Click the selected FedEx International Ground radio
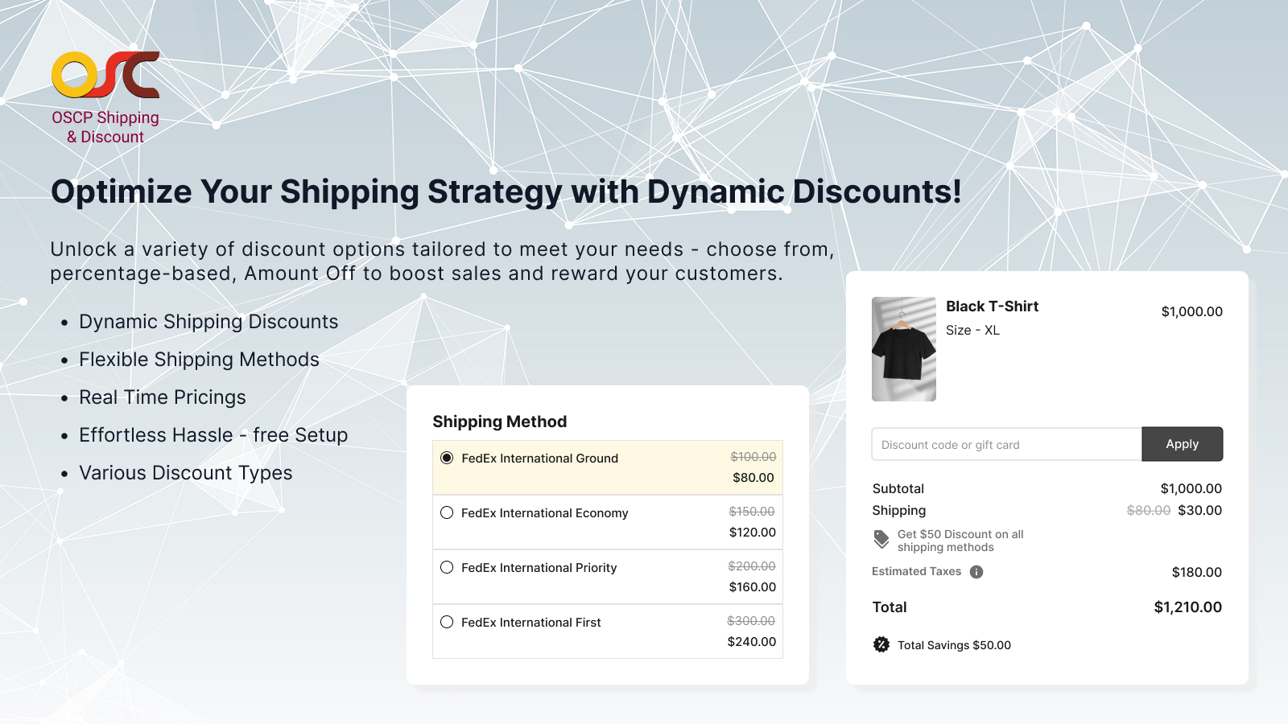 448,458
